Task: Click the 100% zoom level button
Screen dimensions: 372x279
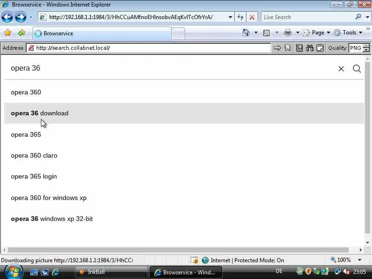Action: 341,260
